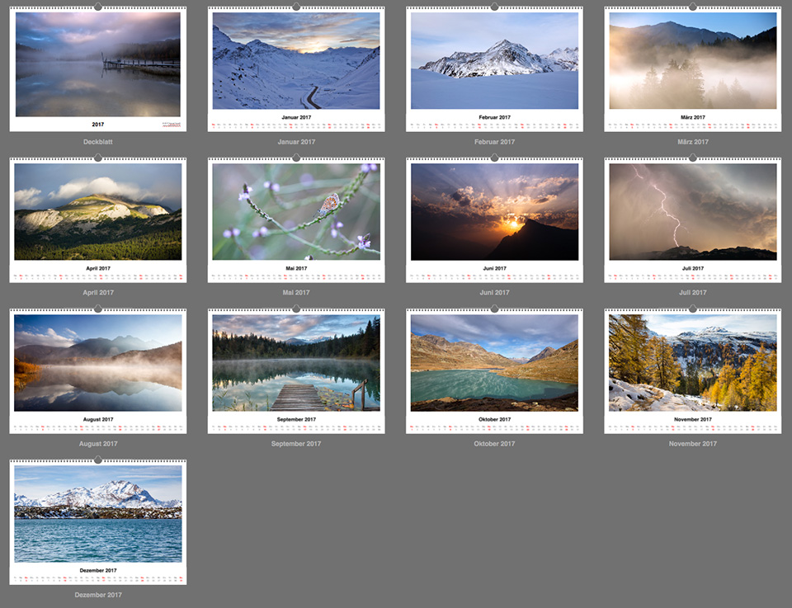Select the Juli 2017 lightning storm page
Screen dimensions: 792x608
coord(692,213)
